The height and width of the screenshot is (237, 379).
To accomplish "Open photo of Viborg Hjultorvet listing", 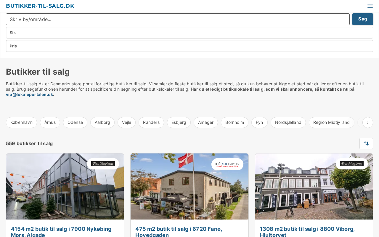I will tap(314, 186).
